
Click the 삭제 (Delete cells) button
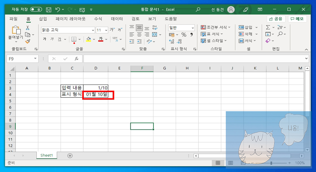click(246, 34)
